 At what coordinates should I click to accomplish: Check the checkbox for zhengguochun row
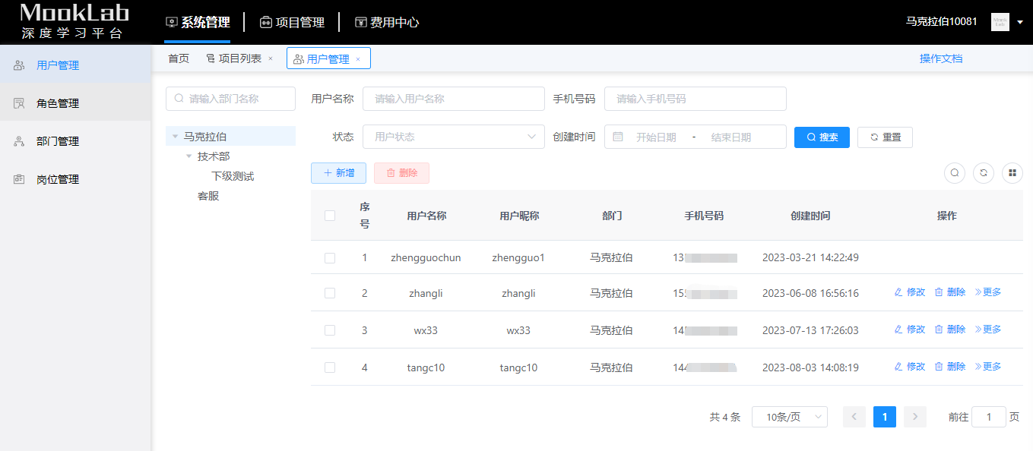click(330, 258)
